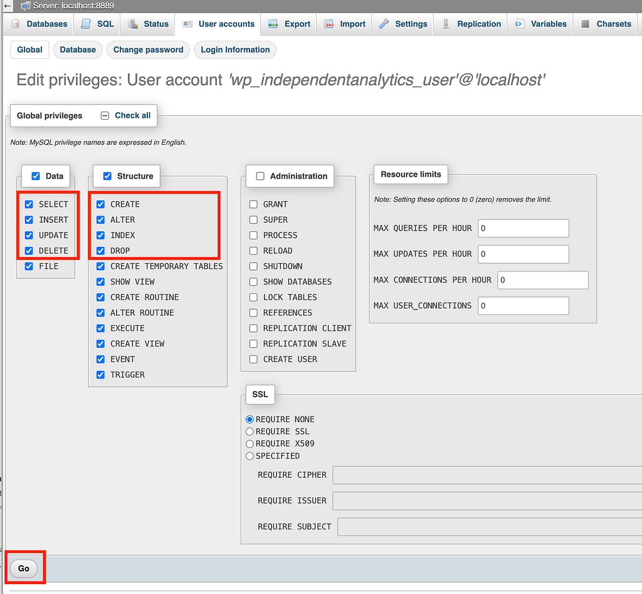Enable the GRANT privilege checkbox

pyautogui.click(x=253, y=204)
